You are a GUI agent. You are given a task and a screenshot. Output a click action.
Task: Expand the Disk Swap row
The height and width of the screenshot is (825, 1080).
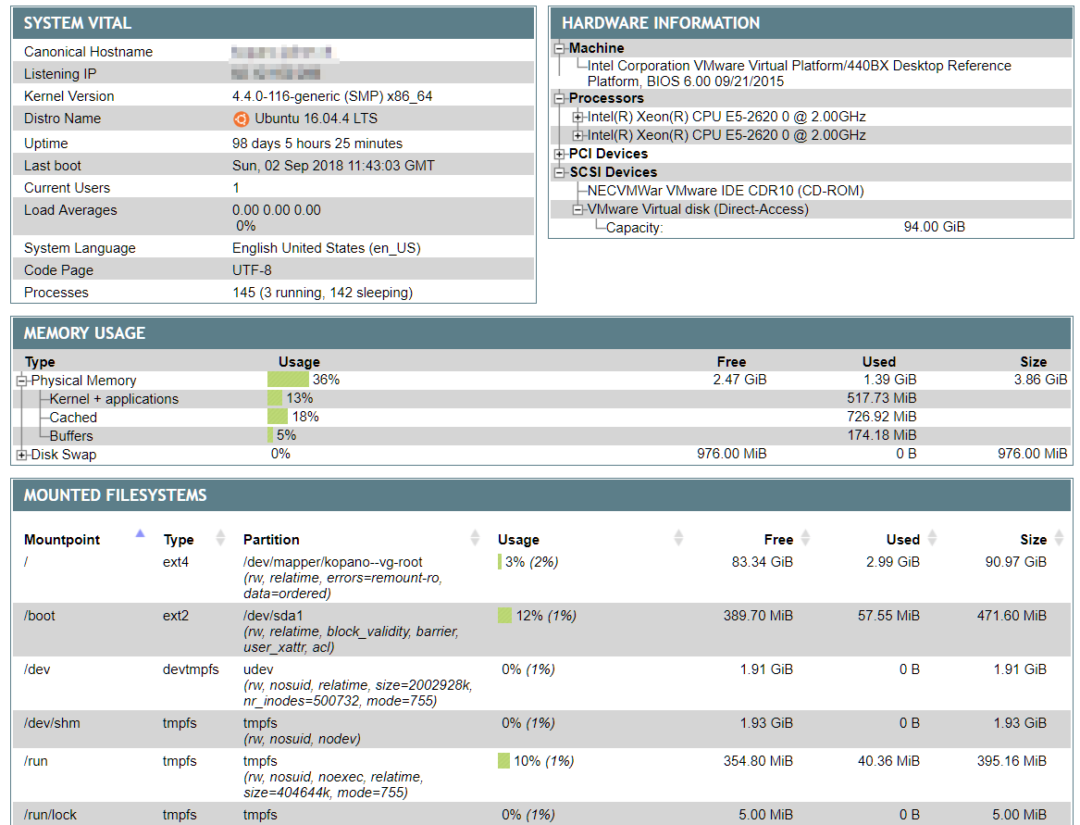22,455
